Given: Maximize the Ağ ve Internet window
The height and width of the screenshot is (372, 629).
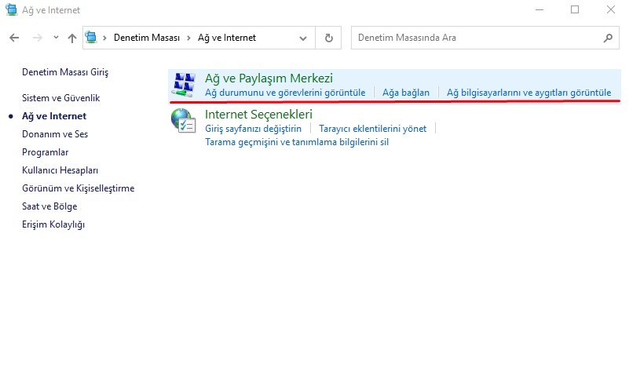Looking at the screenshot, I should point(575,9).
